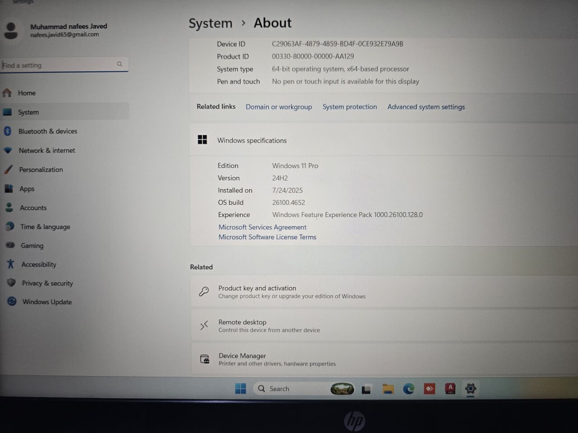The width and height of the screenshot is (578, 433).
Task: Open Windows Update settings
Action: click(47, 302)
